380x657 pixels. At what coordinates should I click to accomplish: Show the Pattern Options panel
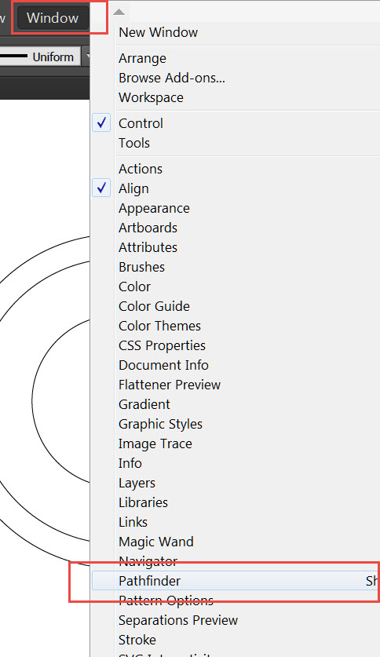(166, 600)
